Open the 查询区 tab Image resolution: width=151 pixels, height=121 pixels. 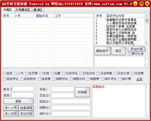38,10
